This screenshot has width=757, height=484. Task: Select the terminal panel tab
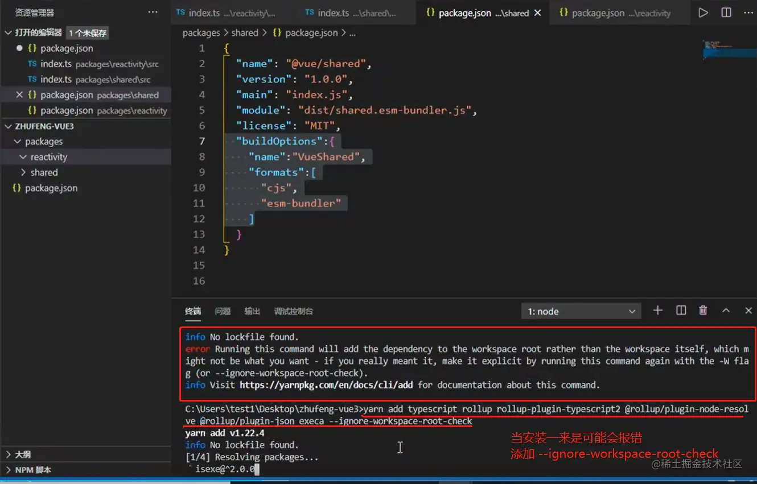click(193, 311)
